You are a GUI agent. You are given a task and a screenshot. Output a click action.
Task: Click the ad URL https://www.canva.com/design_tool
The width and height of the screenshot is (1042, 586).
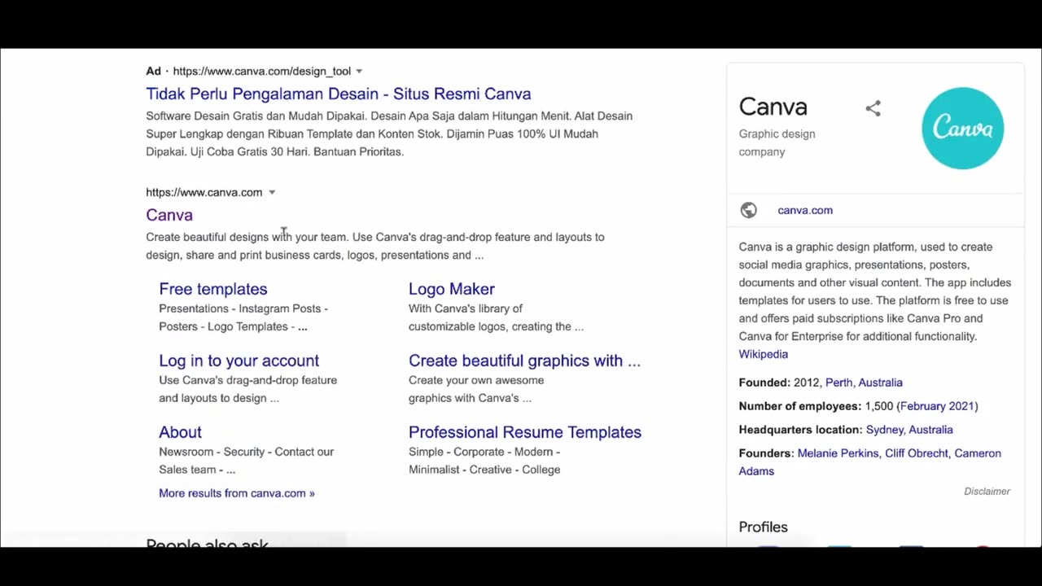261,72
